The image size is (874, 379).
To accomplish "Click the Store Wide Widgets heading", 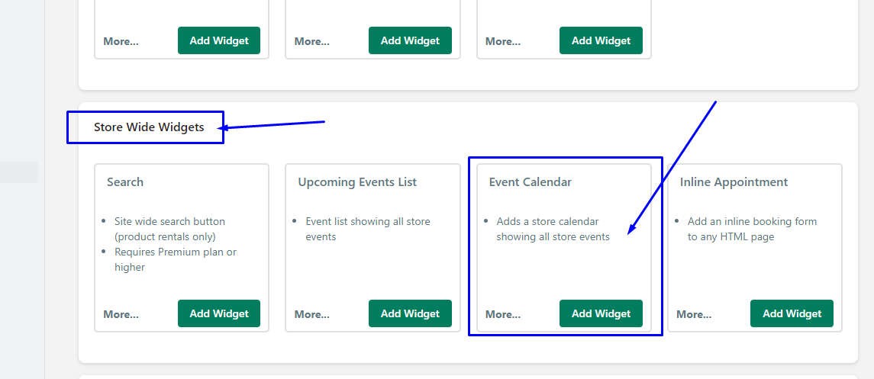I will [149, 127].
